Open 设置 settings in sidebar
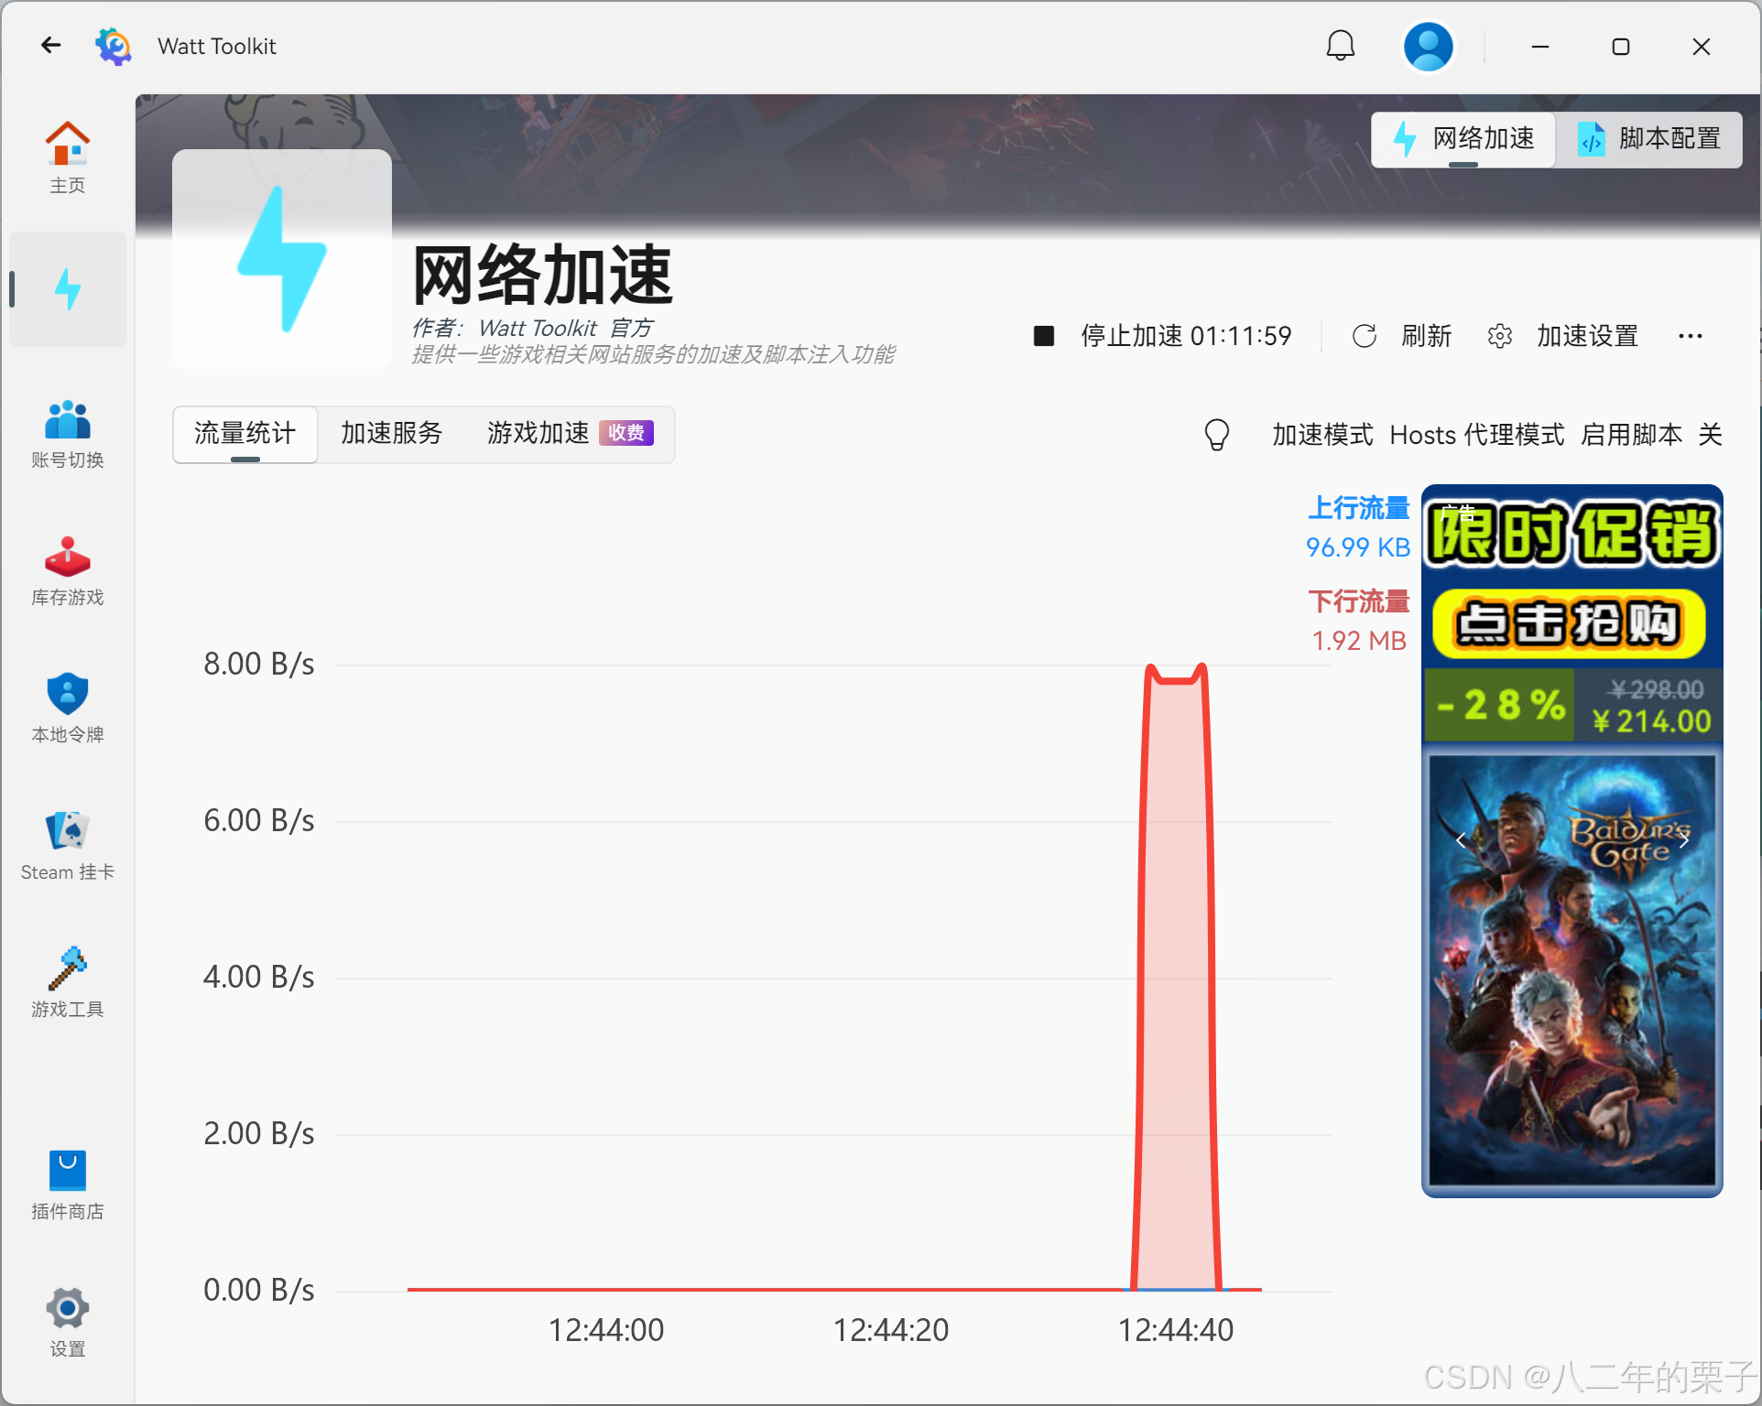This screenshot has height=1406, width=1762. tap(68, 1323)
